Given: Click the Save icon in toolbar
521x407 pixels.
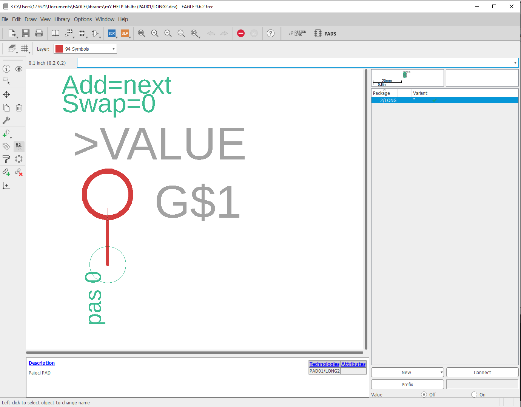Looking at the screenshot, I should [26, 33].
